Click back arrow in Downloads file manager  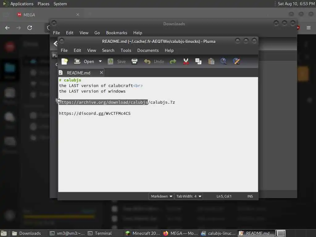tap(55, 44)
